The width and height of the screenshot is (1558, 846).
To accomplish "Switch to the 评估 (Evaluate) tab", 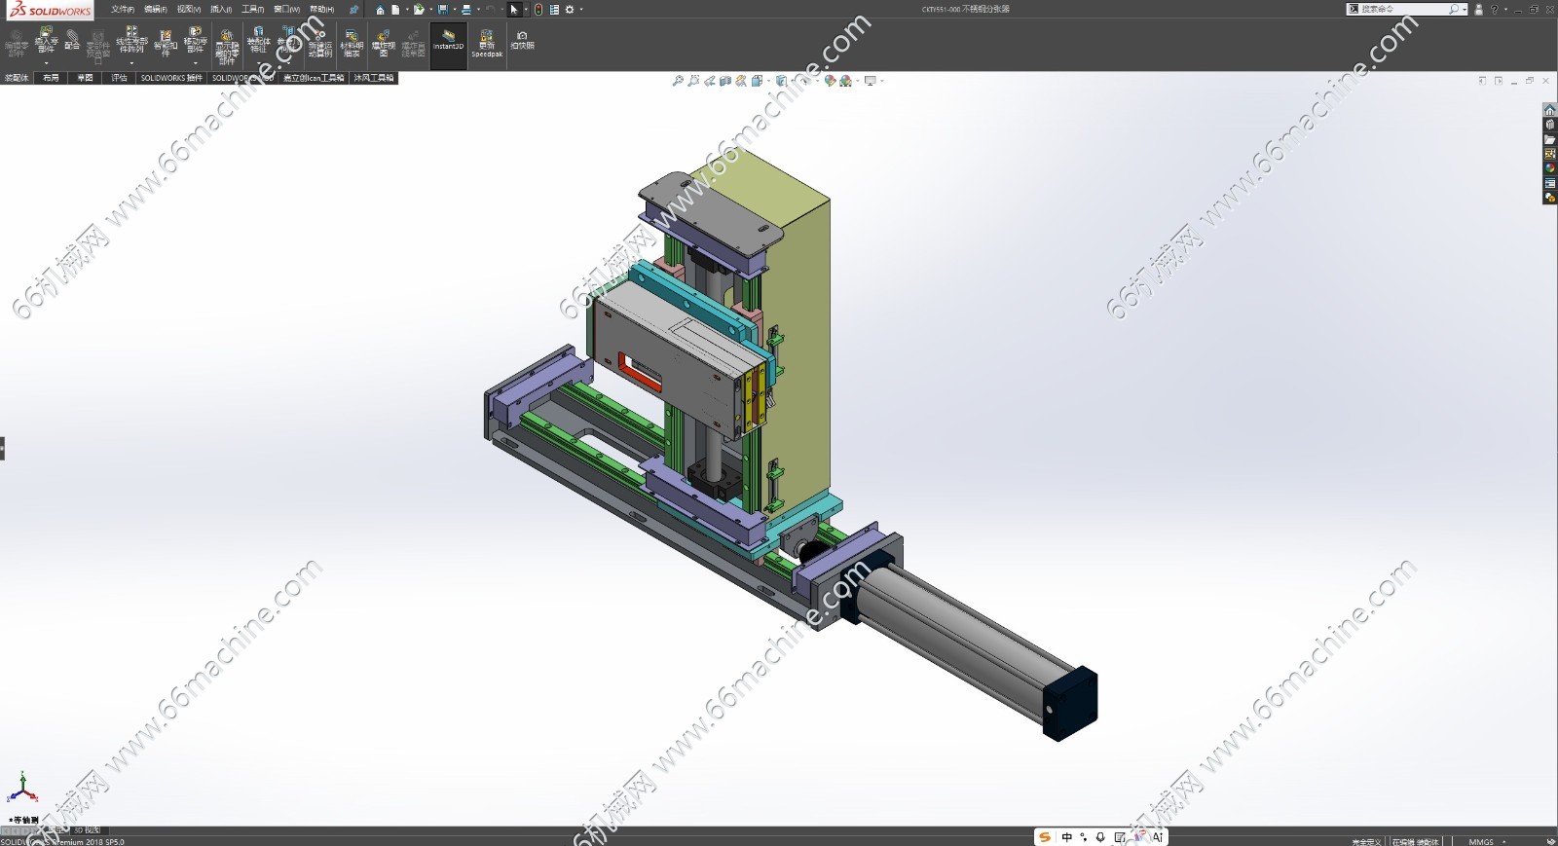I will point(119,78).
